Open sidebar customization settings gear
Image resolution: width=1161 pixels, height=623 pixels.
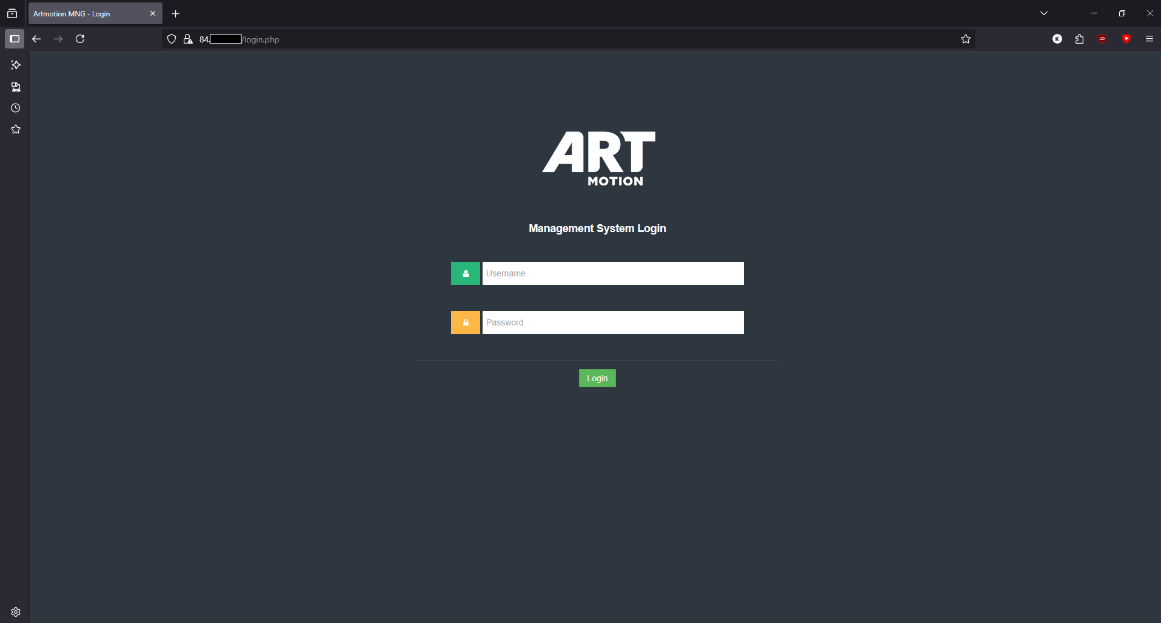16,612
